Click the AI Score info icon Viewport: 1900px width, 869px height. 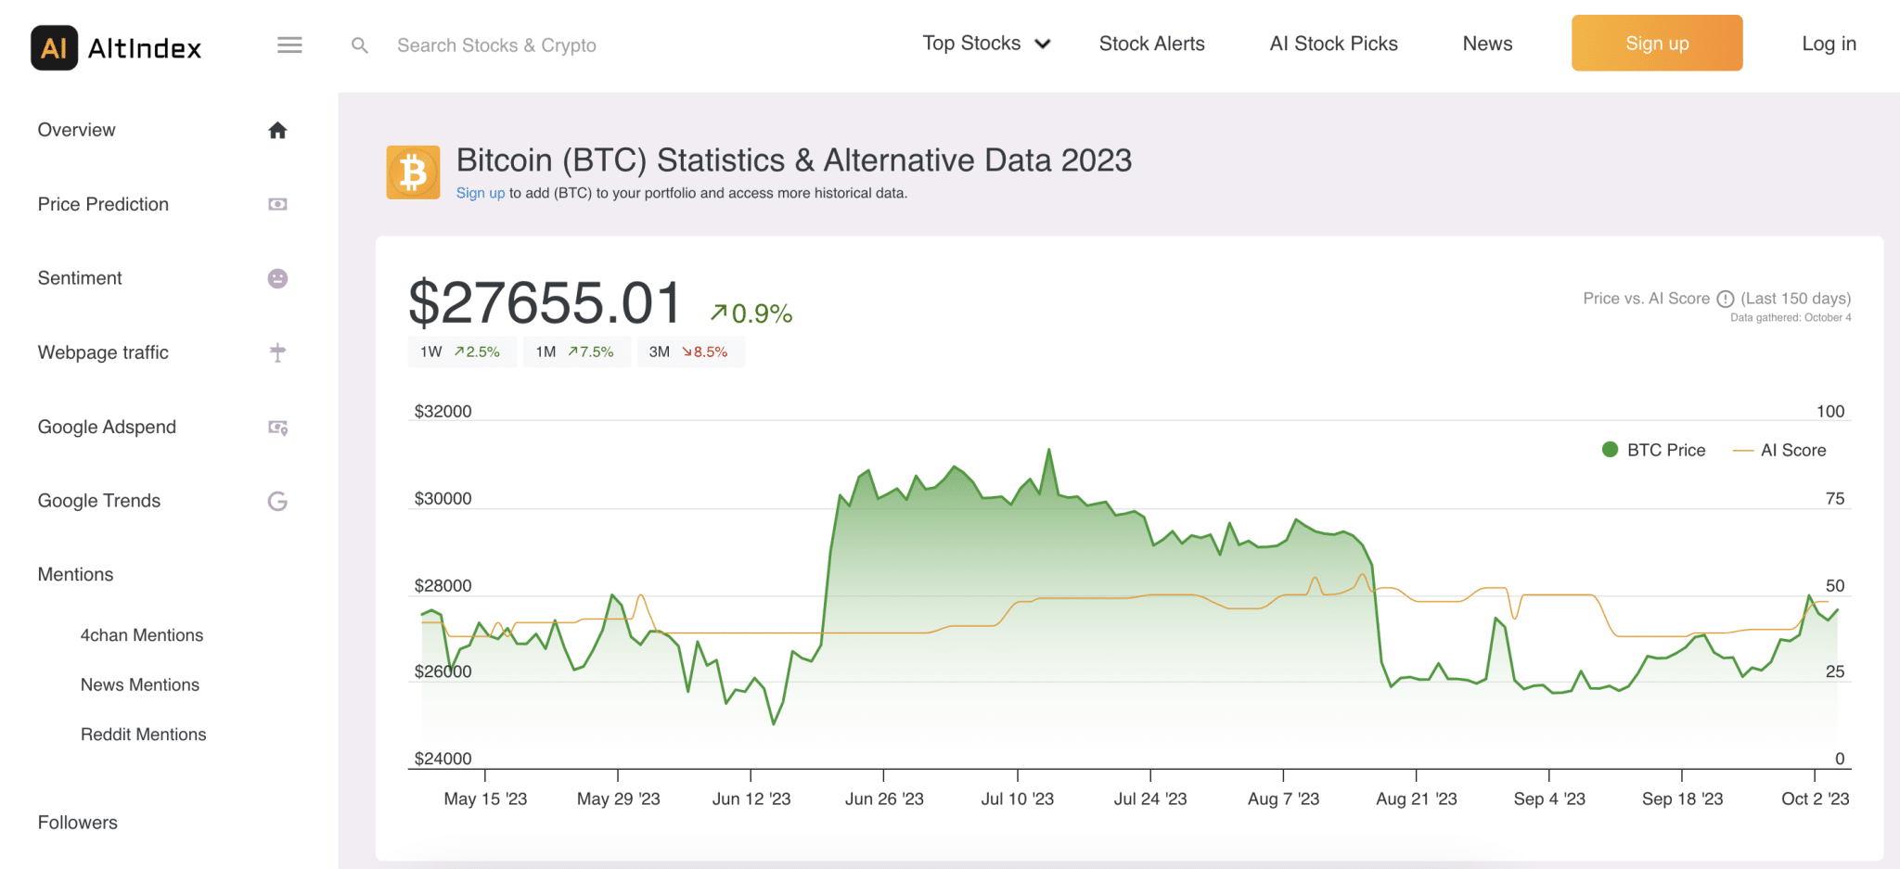point(1725,299)
